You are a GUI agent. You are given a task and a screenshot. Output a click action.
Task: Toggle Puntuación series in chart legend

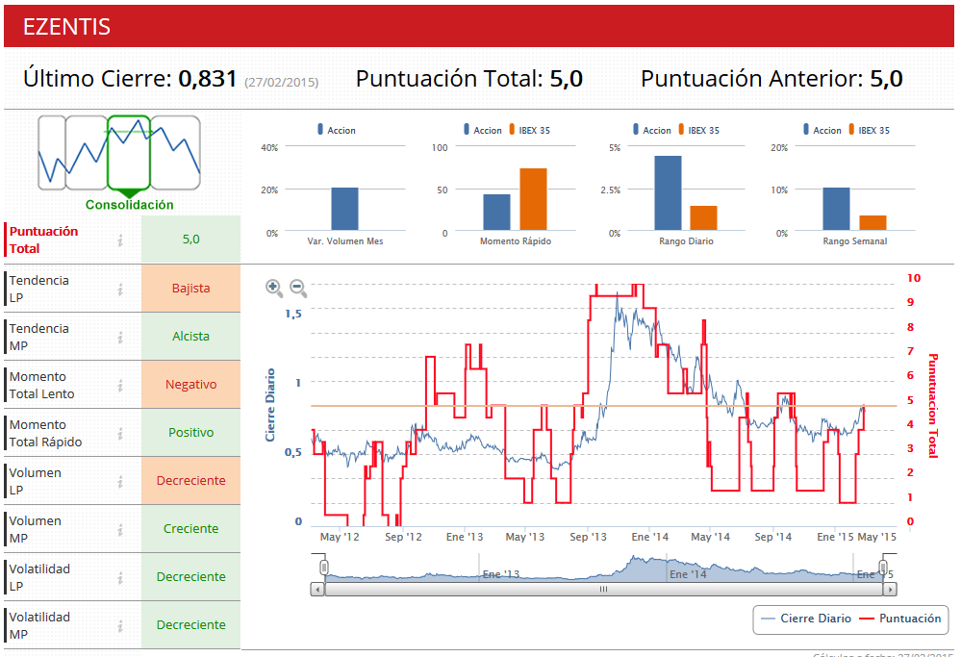[x=900, y=619]
